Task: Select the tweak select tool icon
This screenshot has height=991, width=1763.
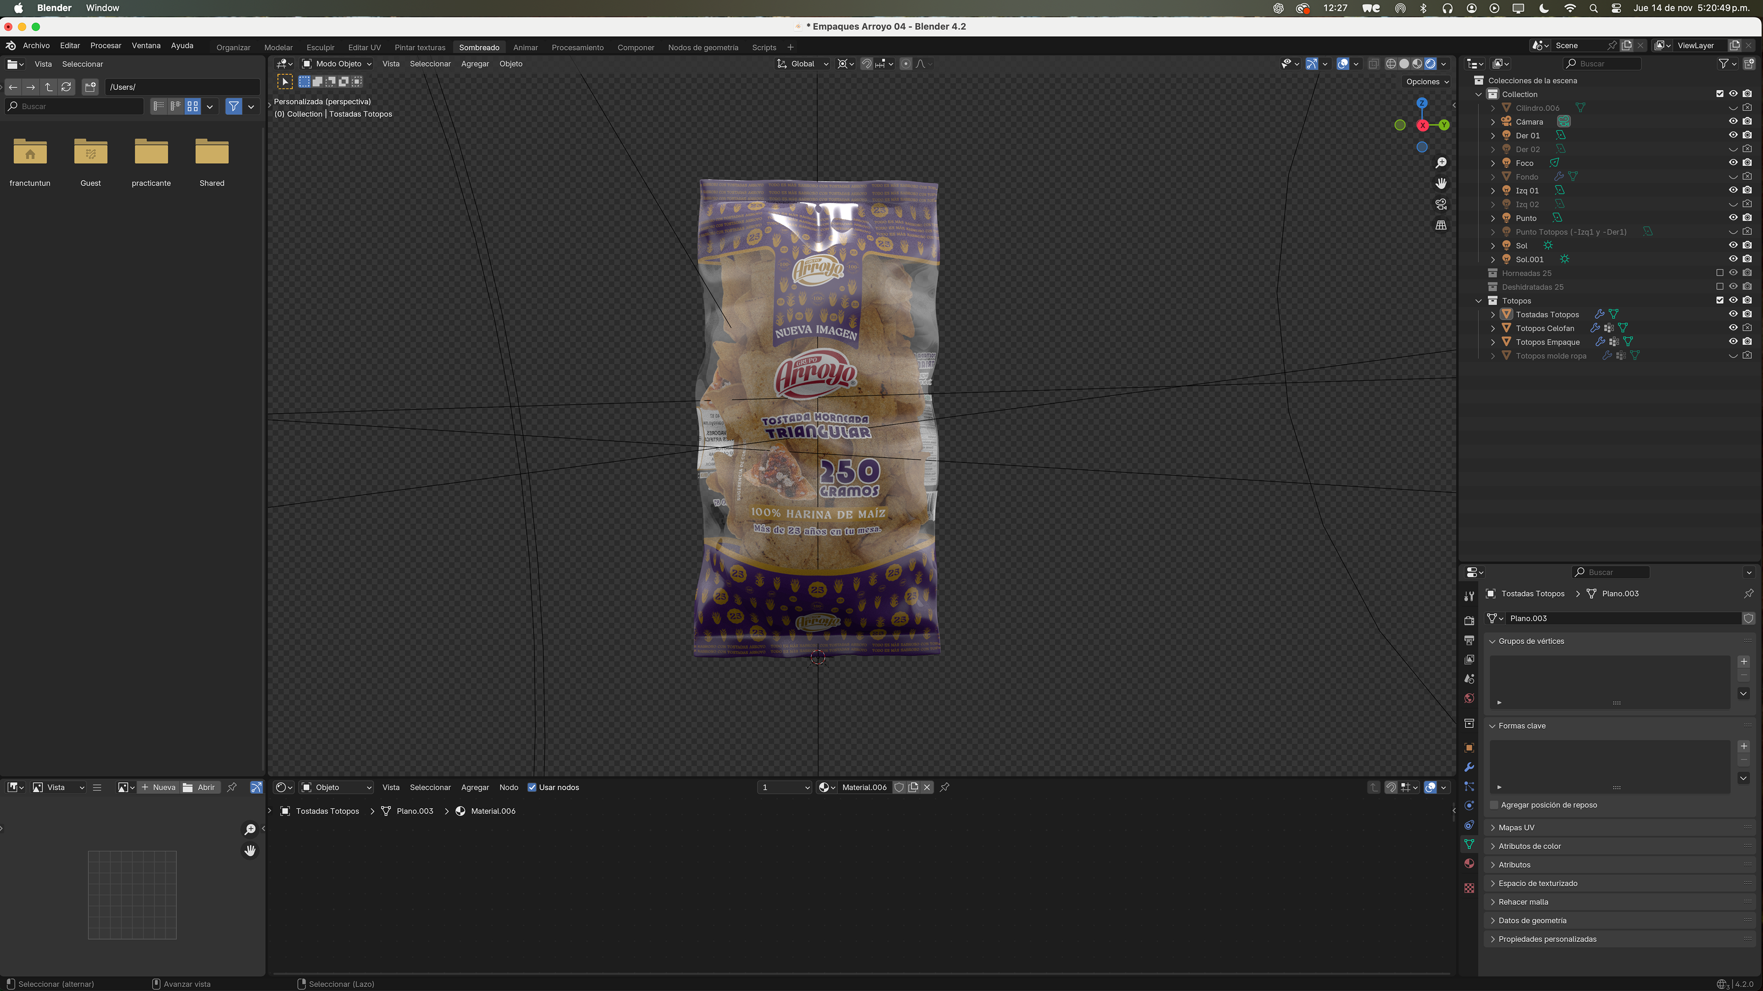Action: pyautogui.click(x=285, y=82)
